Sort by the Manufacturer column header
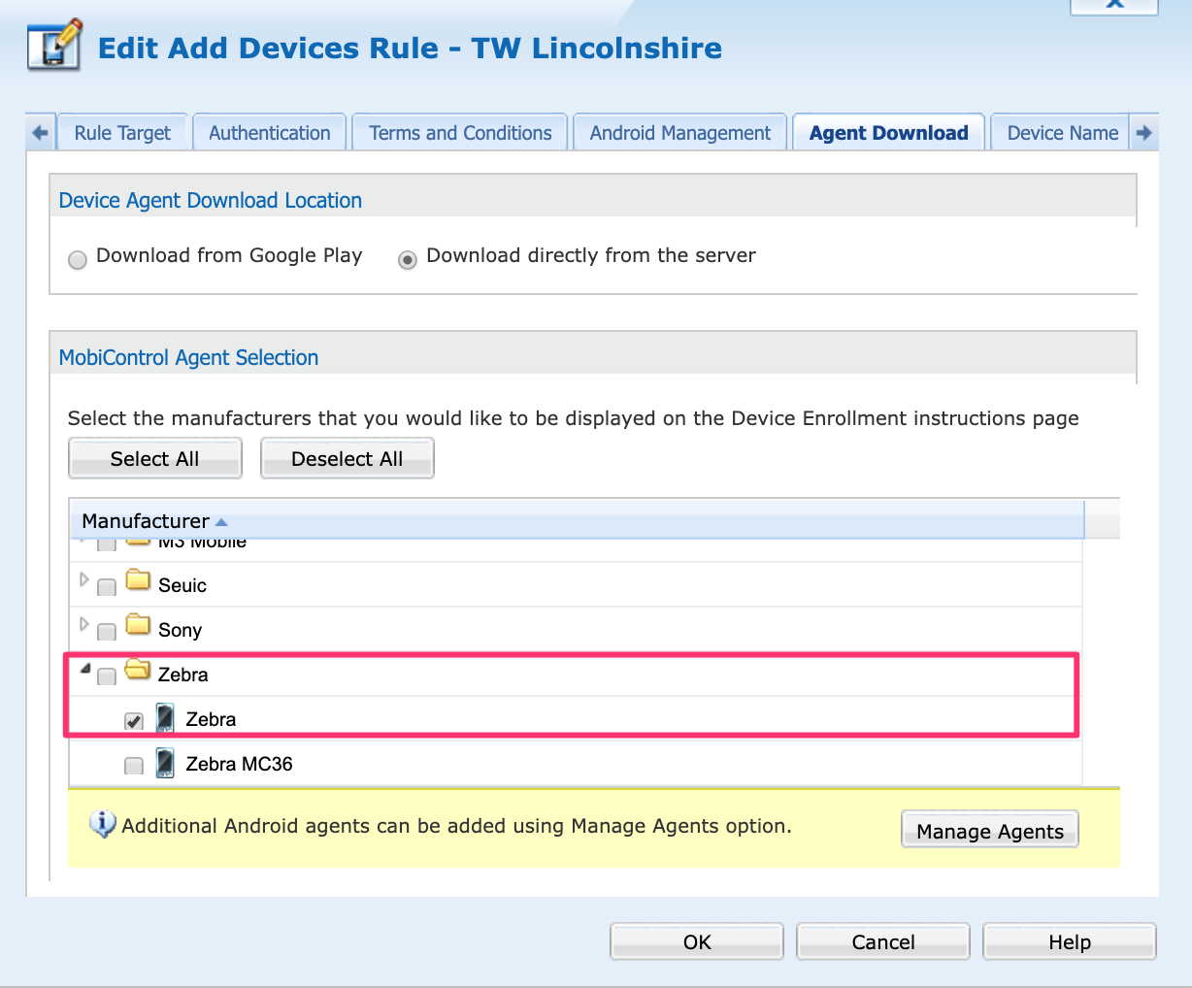 coord(146,521)
